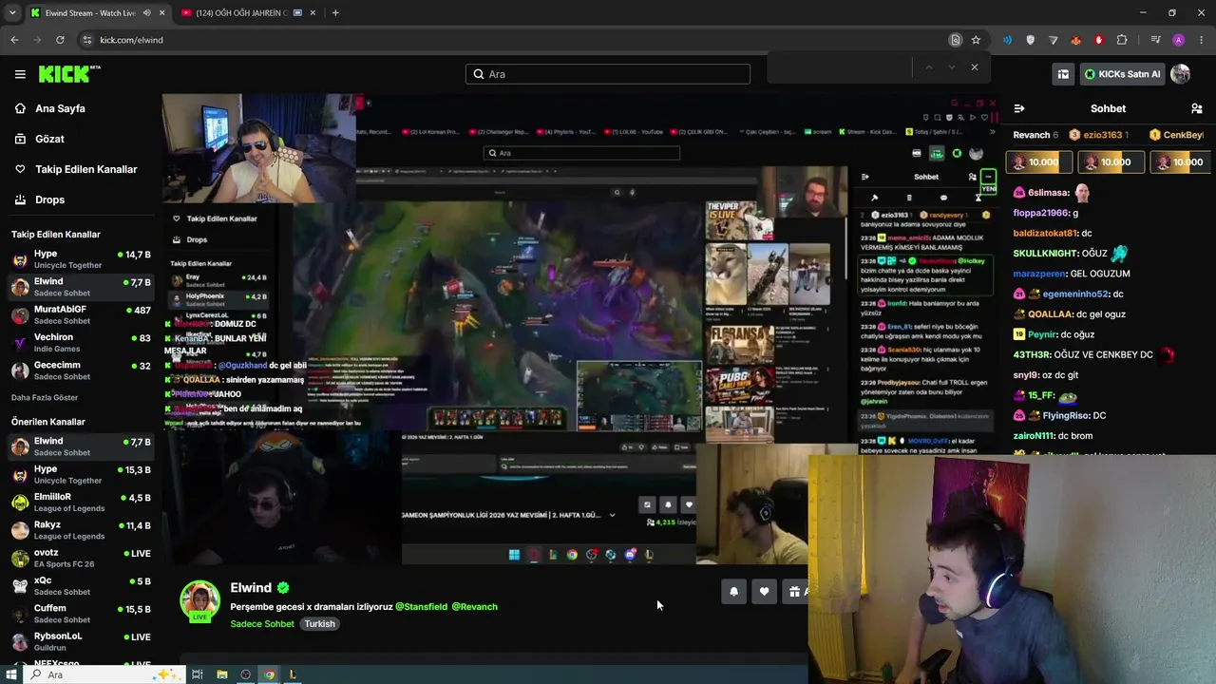Open the user profile avatar menu

tap(1181, 74)
